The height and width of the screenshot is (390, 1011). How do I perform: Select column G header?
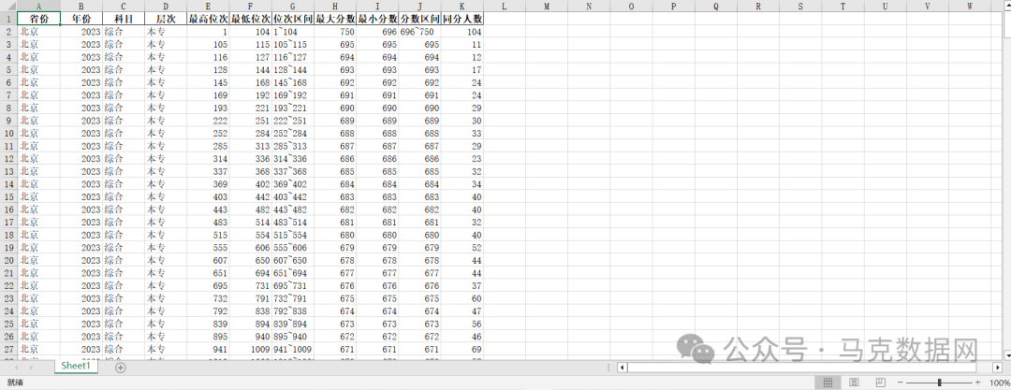click(293, 7)
